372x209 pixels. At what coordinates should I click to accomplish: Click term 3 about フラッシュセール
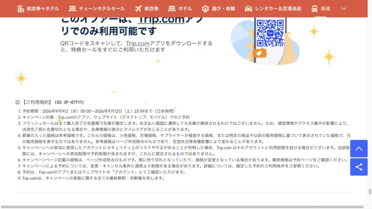[186, 126]
